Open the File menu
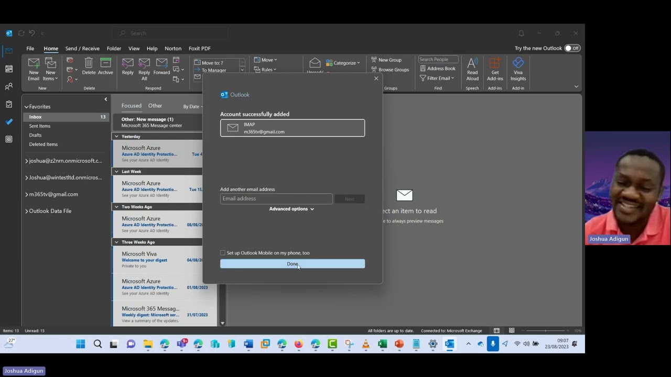This screenshot has width=671, height=377. [x=30, y=48]
